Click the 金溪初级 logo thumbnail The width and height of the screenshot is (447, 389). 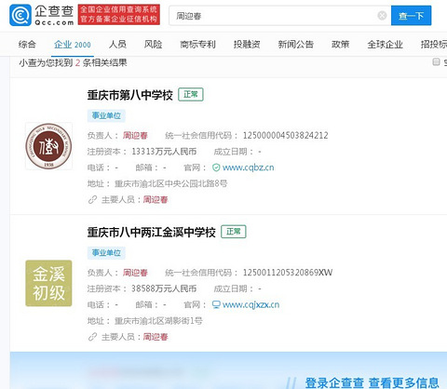48,283
